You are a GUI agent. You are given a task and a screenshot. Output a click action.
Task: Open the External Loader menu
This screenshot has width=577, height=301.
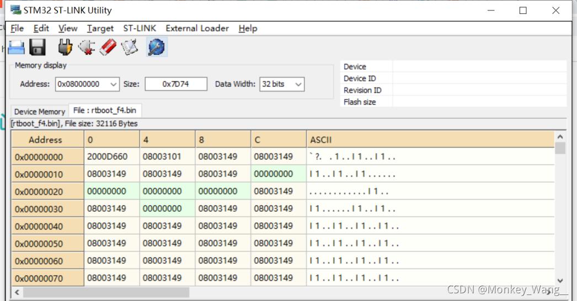tap(197, 28)
